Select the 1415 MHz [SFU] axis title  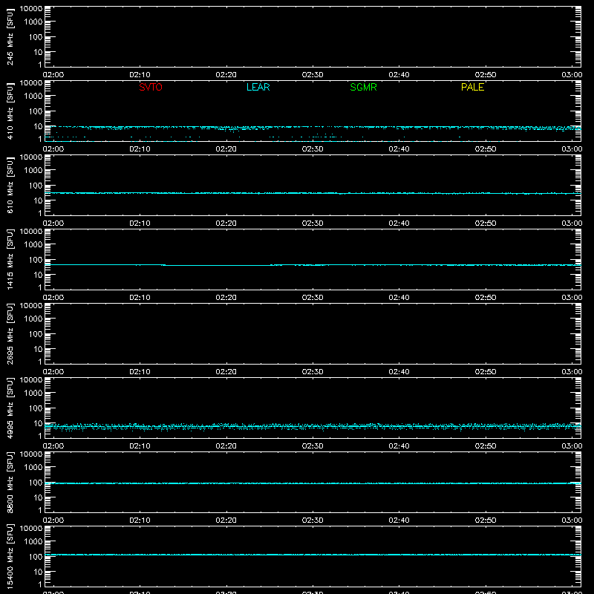10,259
